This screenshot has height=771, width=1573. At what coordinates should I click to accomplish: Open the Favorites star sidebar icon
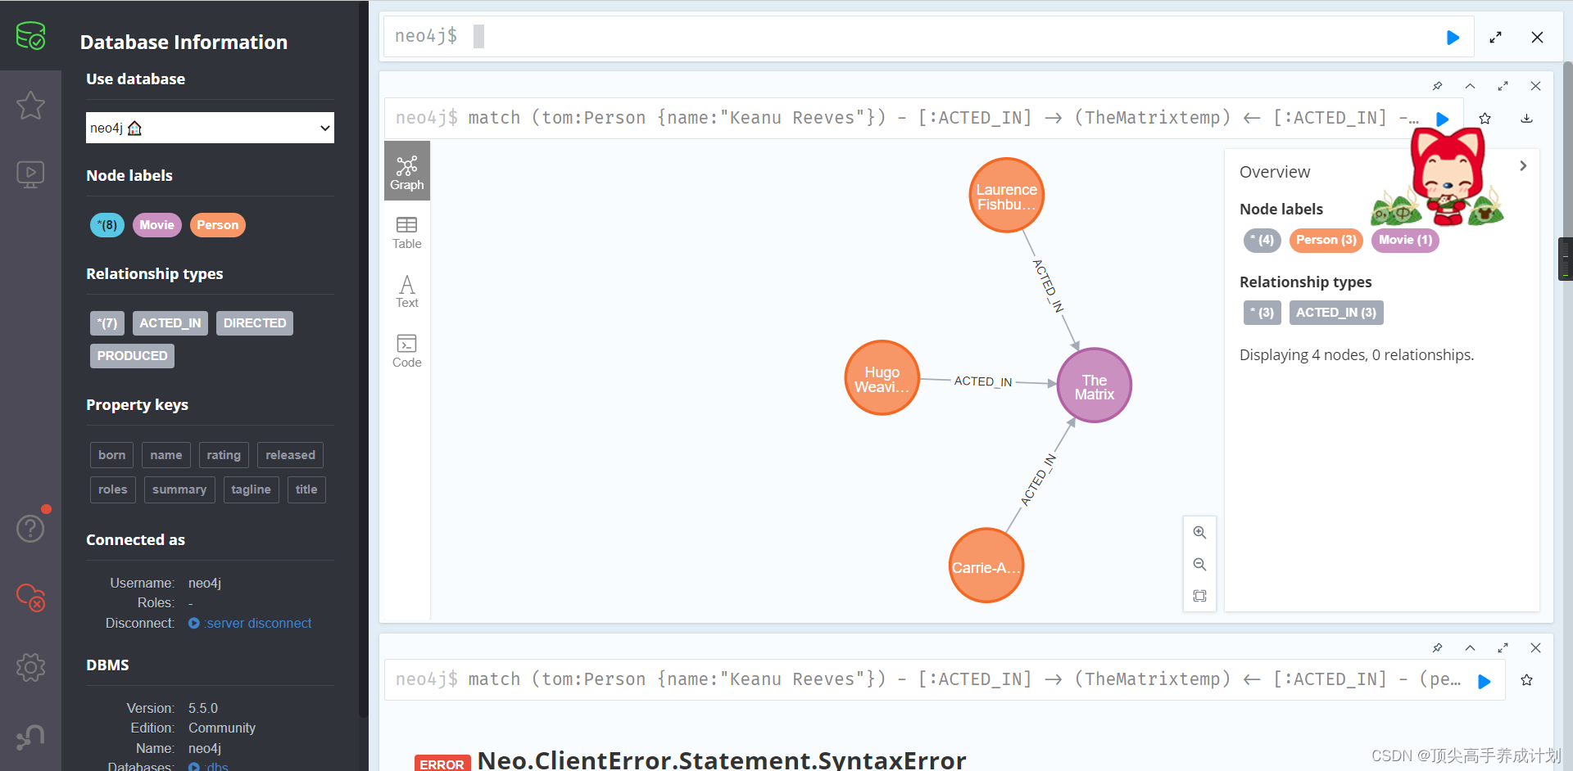coord(30,106)
